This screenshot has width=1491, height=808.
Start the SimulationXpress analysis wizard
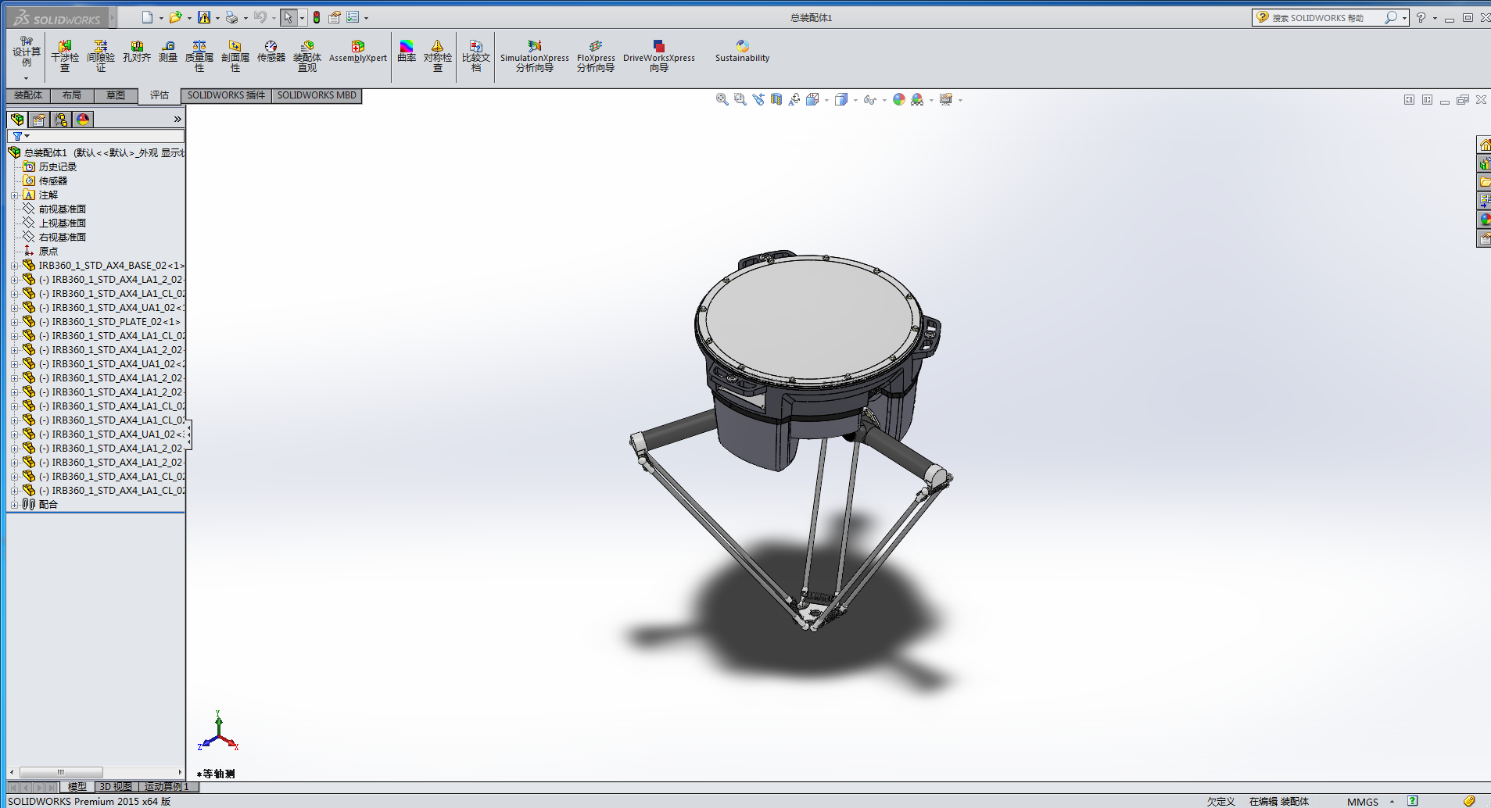click(534, 55)
